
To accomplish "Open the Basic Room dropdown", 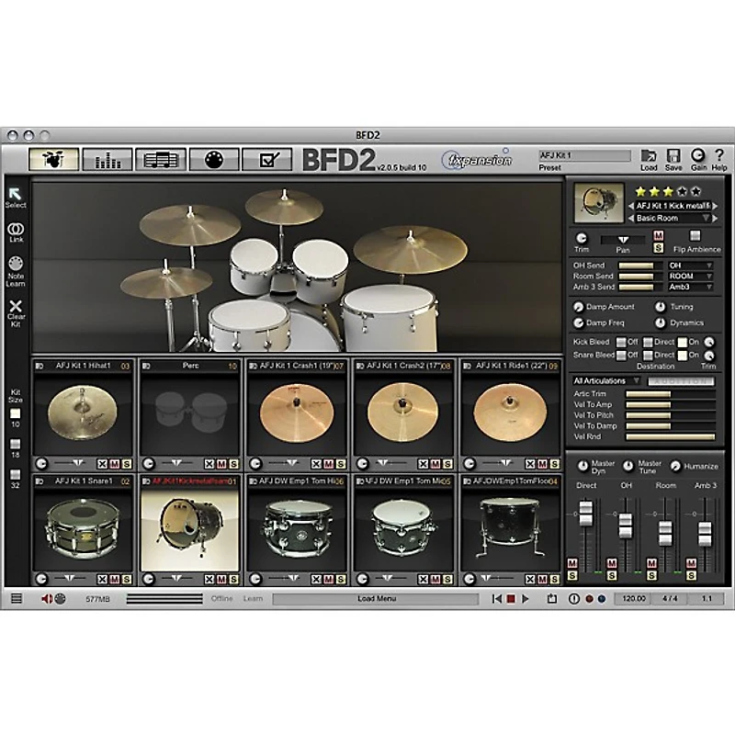I will coord(672,218).
